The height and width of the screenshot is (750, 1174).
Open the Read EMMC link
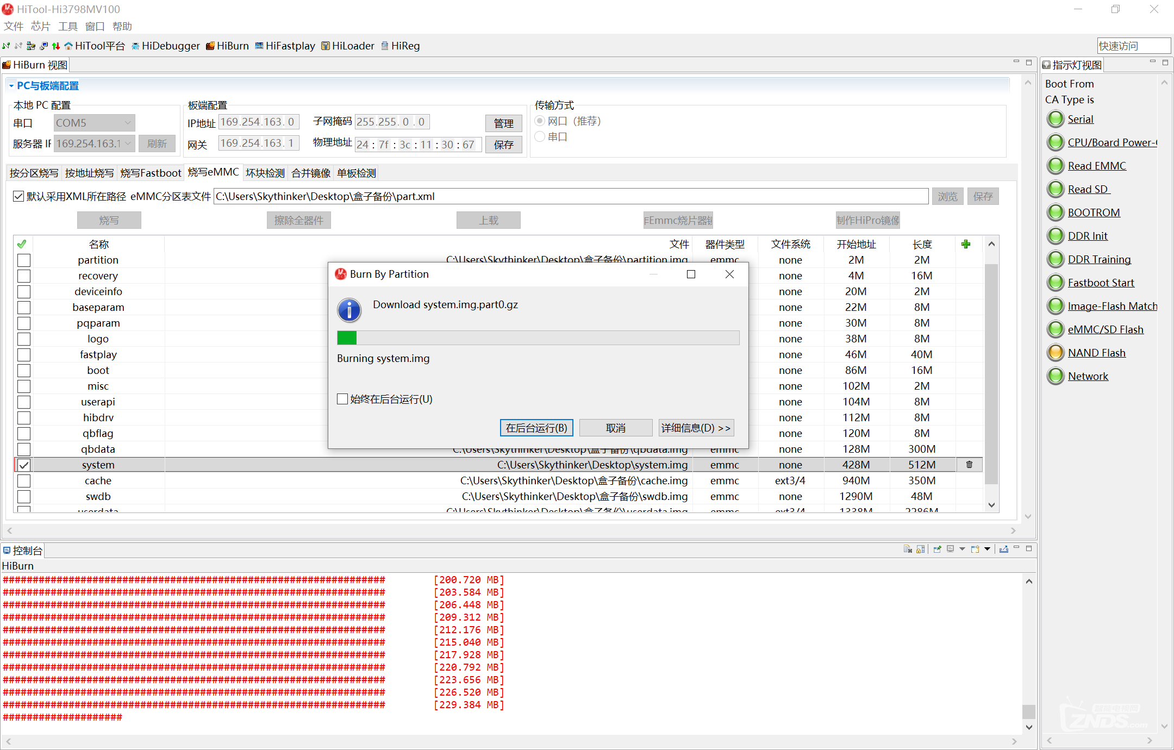click(x=1097, y=166)
